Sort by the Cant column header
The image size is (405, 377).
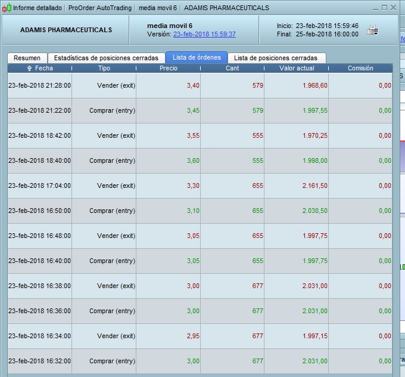[232, 69]
